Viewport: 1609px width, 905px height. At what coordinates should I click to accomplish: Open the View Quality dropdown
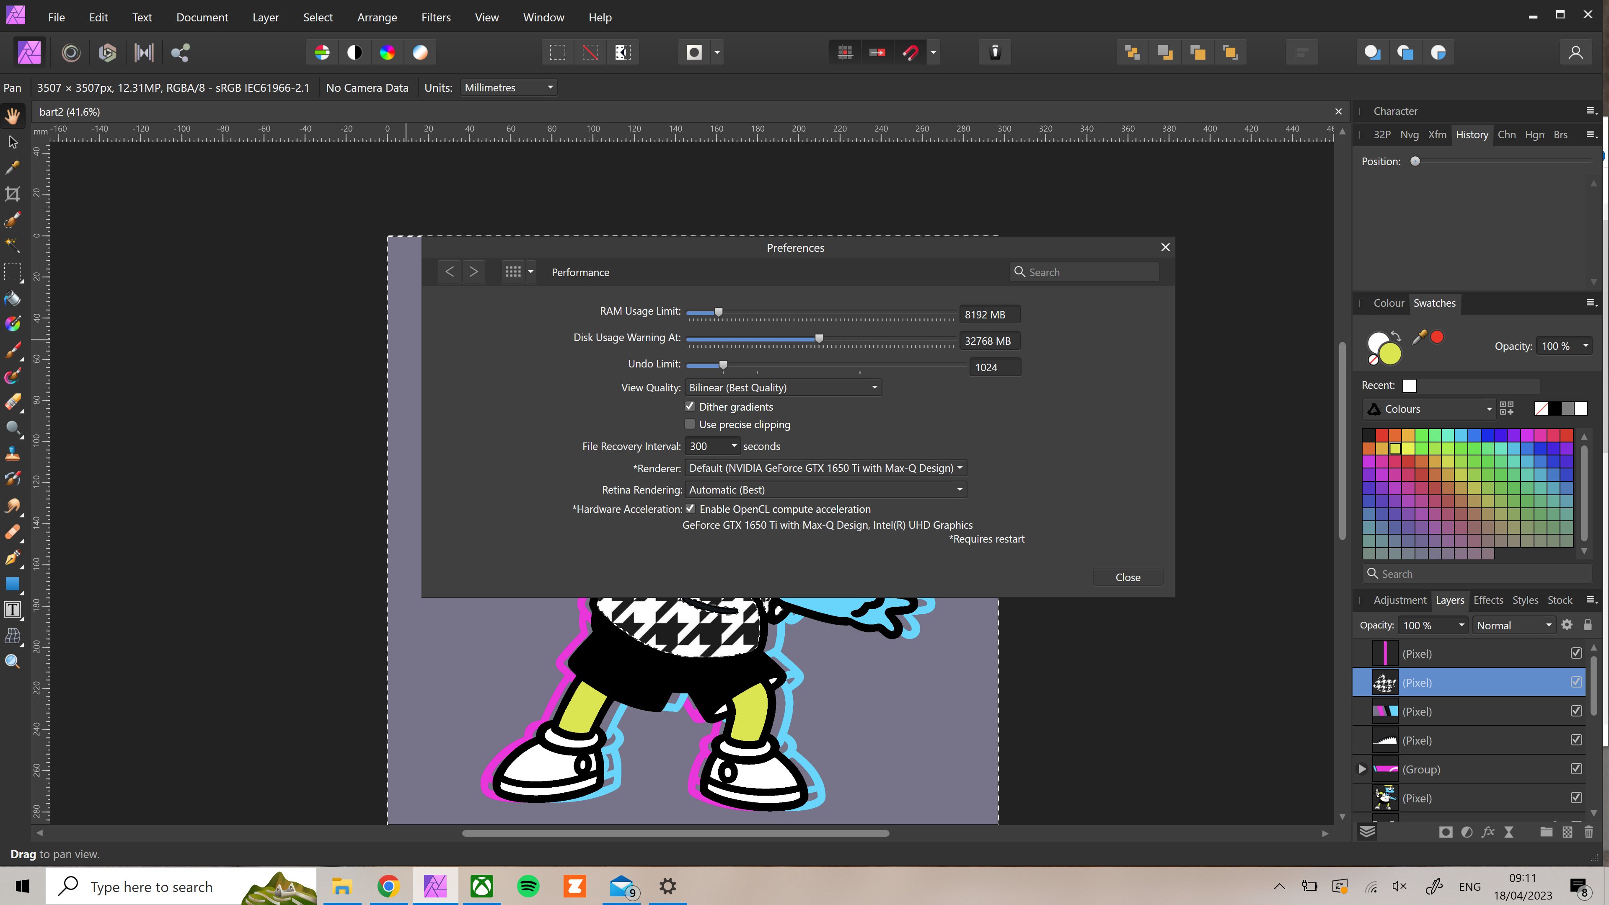tap(783, 387)
